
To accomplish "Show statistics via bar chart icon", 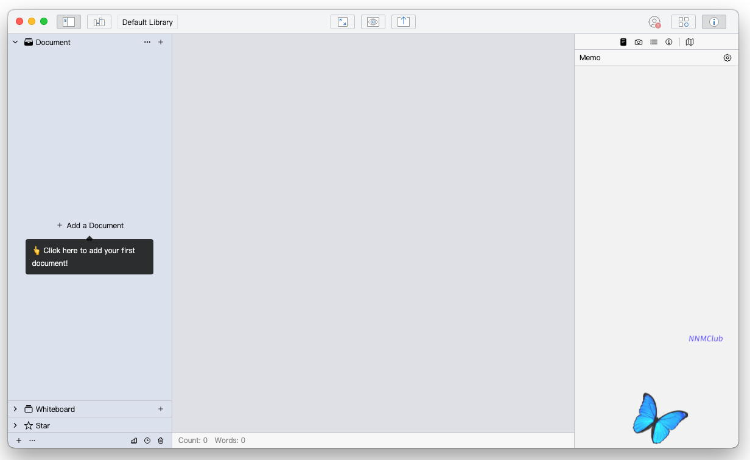I will coord(134,441).
